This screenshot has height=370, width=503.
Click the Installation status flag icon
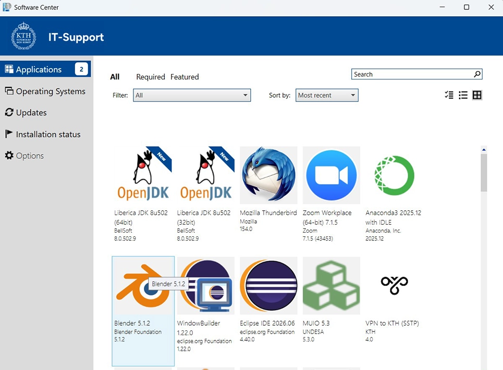point(9,134)
